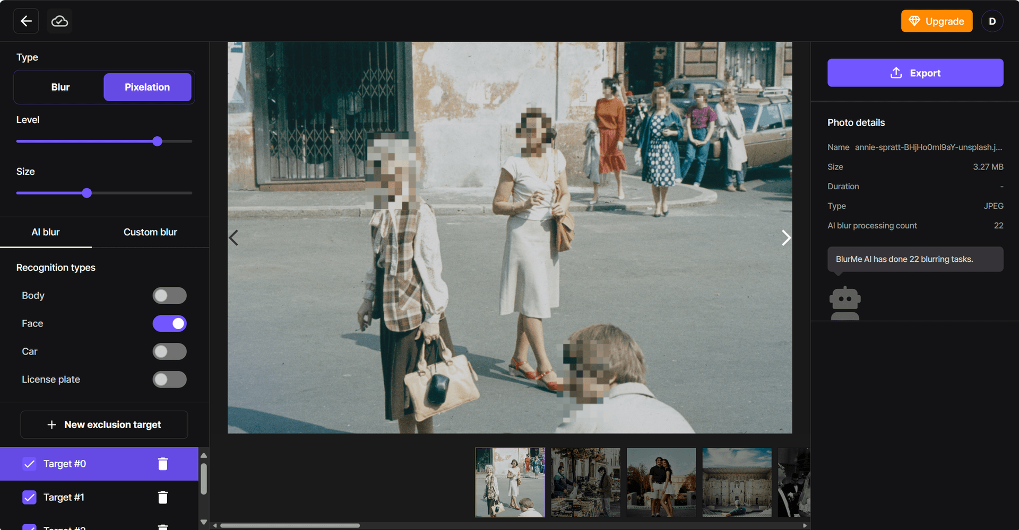This screenshot has height=530, width=1019.
Task: Disable Face recognition toggle
Action: pos(170,323)
